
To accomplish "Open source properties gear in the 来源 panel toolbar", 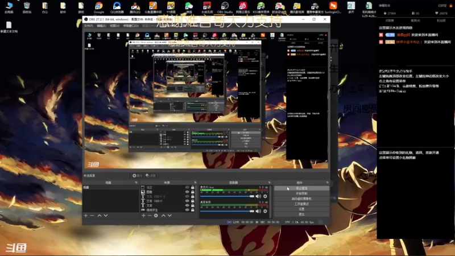I will (x=156, y=216).
